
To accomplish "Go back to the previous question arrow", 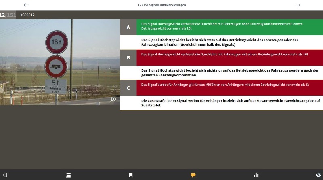I will click(x=26, y=5).
